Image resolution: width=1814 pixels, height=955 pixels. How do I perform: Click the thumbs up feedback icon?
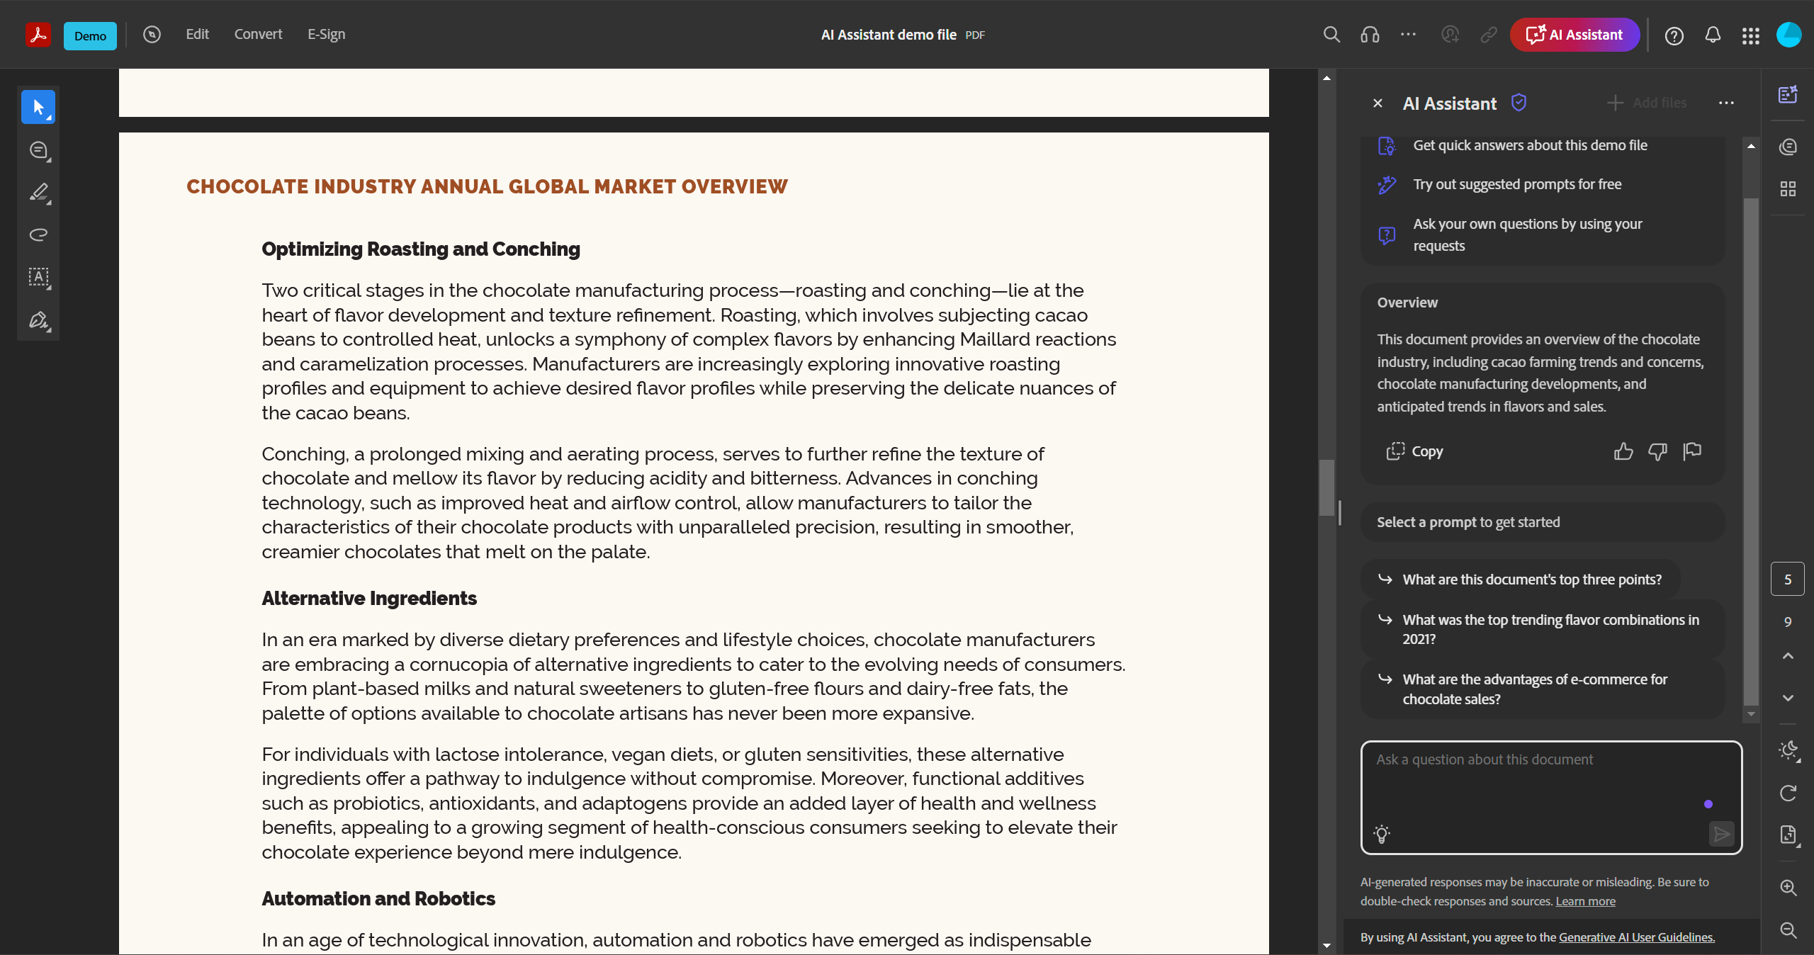pos(1623,451)
